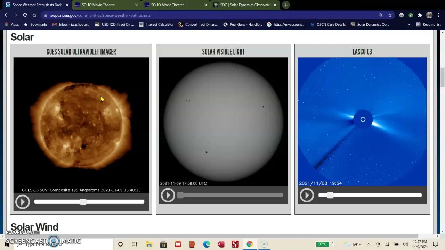Expand the hidden bookmarks chevron
The image size is (445, 250).
tap(408, 24)
